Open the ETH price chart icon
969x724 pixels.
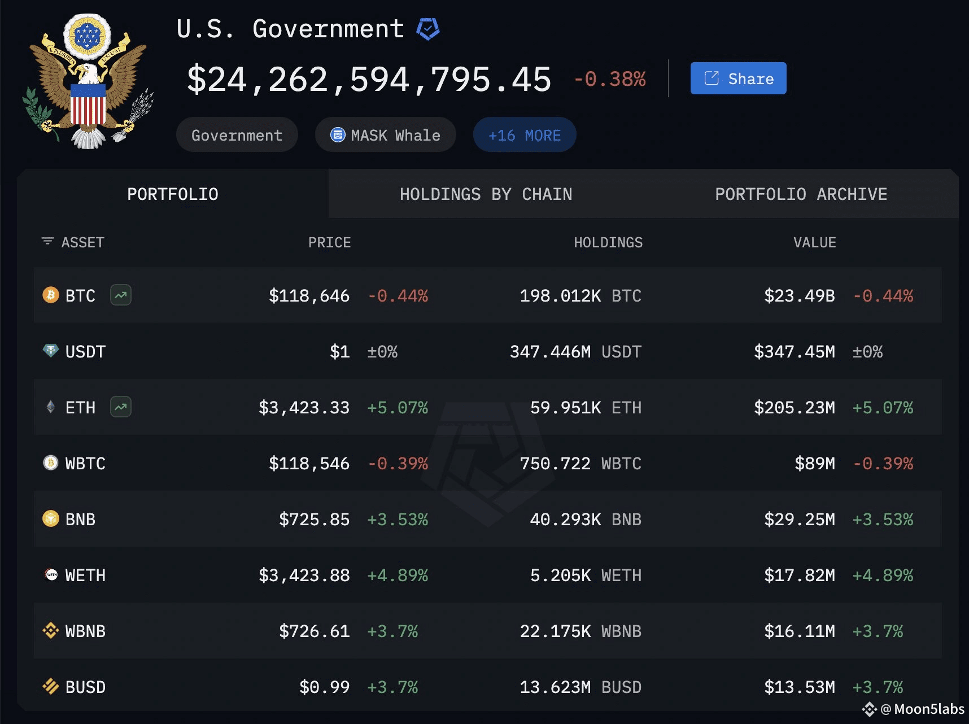click(x=121, y=407)
